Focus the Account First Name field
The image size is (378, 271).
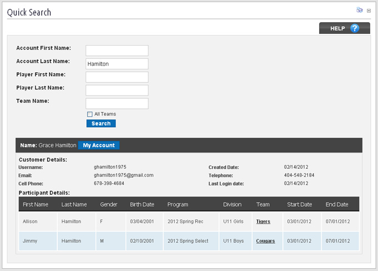[117, 51]
